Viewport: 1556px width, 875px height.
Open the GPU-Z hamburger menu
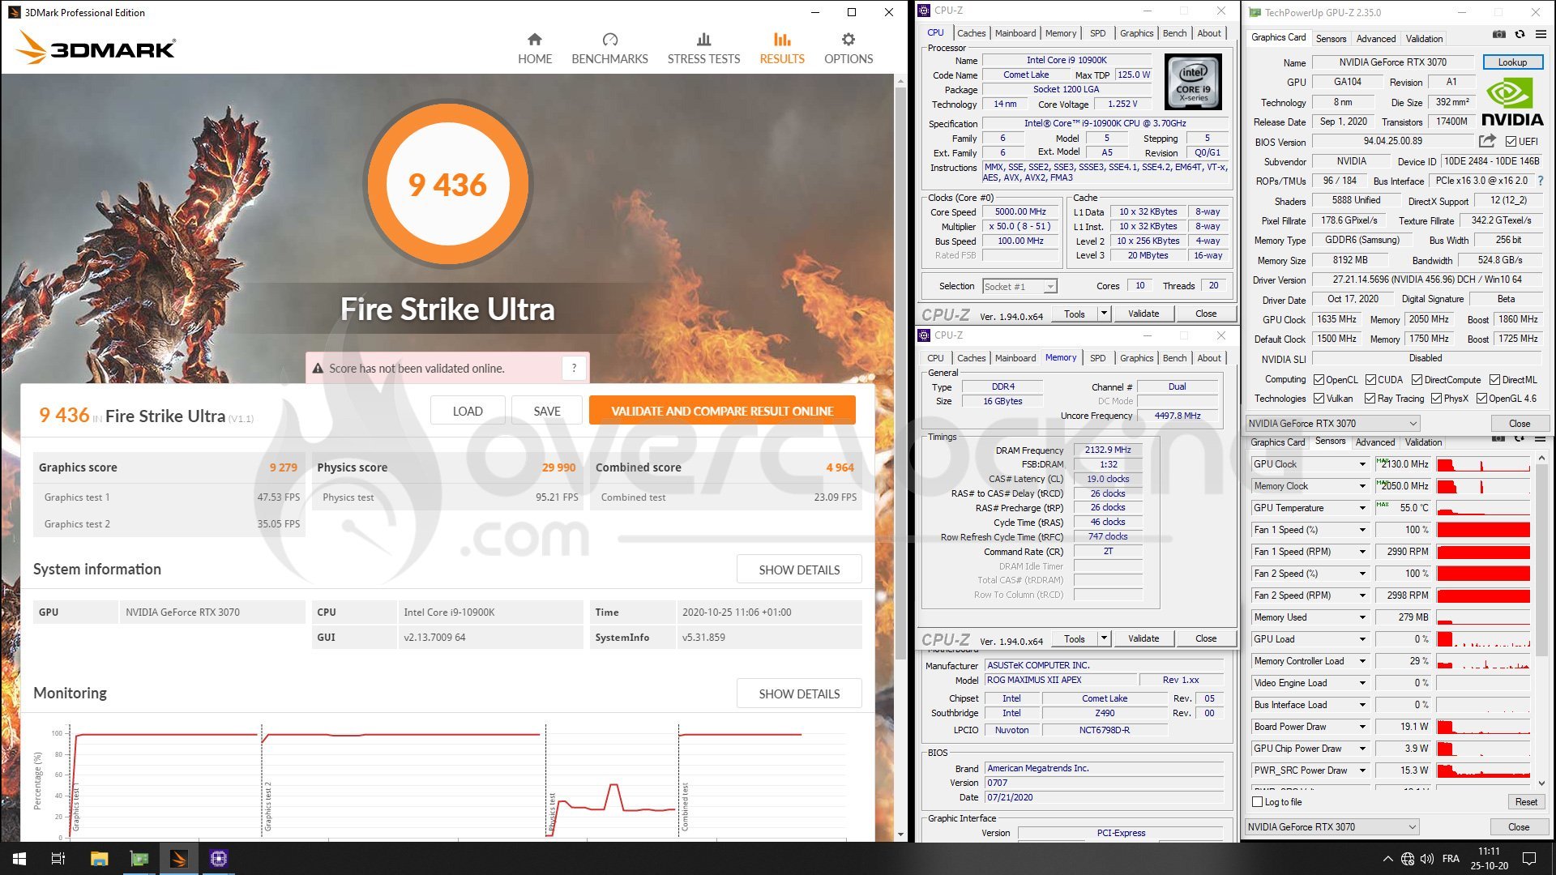pos(1541,34)
